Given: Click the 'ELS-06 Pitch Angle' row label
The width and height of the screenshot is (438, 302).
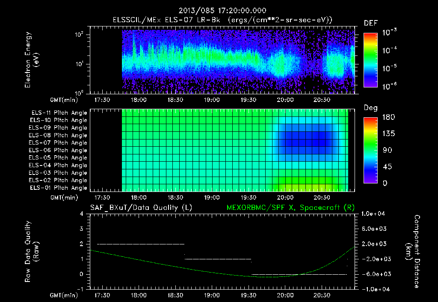Looking at the screenshot, I should tap(58, 151).
